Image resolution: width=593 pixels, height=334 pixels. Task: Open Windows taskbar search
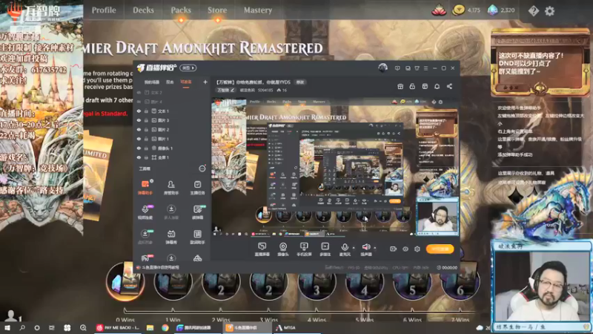coord(22,327)
